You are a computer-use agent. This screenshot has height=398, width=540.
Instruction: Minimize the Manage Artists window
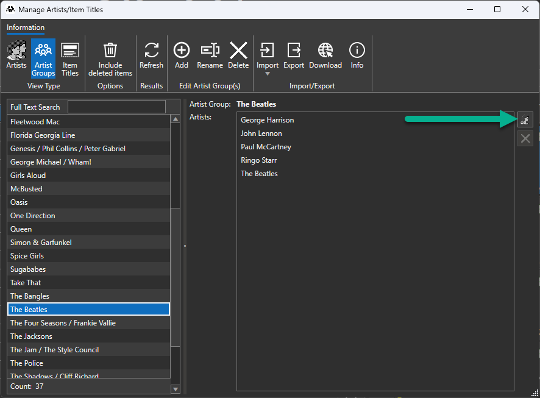pos(470,9)
